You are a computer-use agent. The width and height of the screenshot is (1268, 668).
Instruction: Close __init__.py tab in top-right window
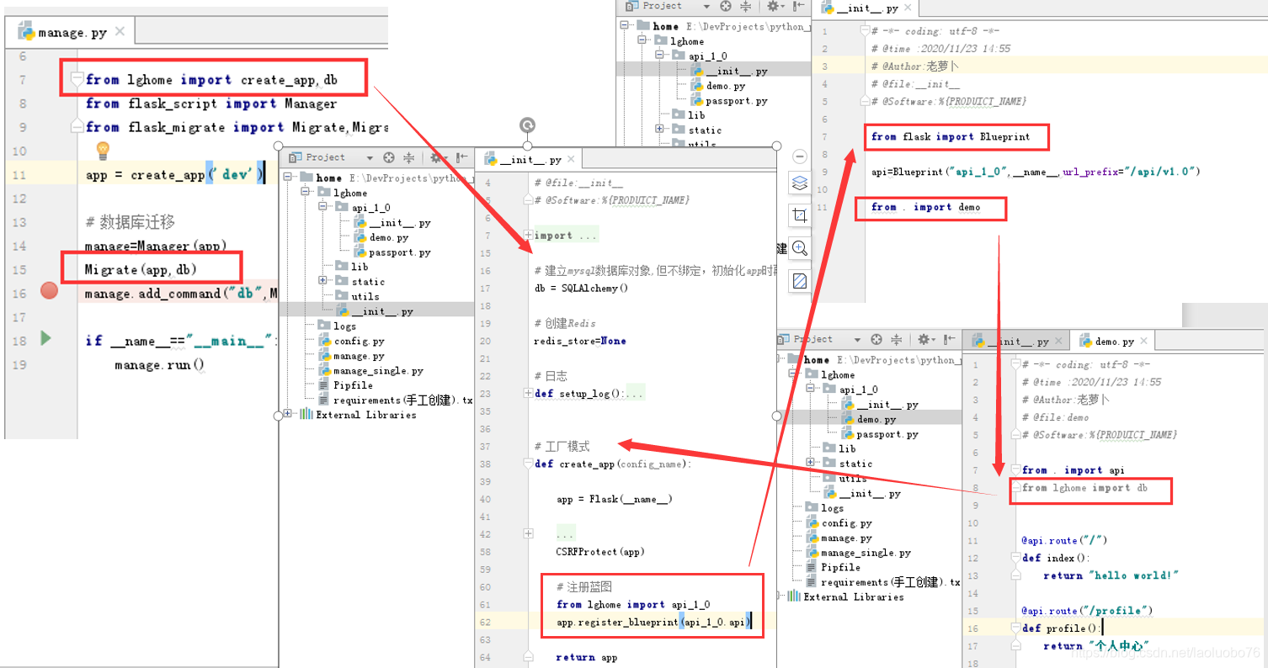[907, 8]
